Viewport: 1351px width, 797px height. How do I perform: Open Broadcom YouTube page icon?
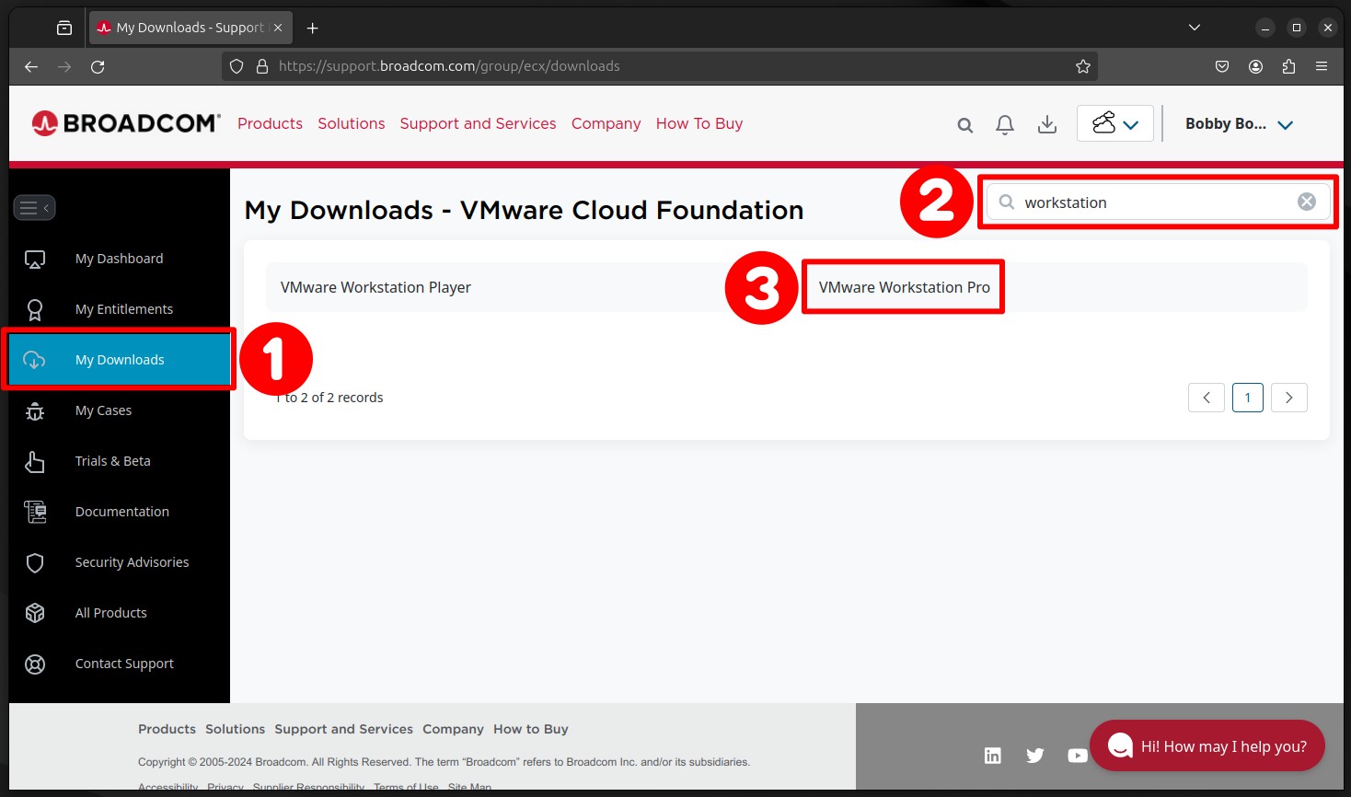[1077, 756]
